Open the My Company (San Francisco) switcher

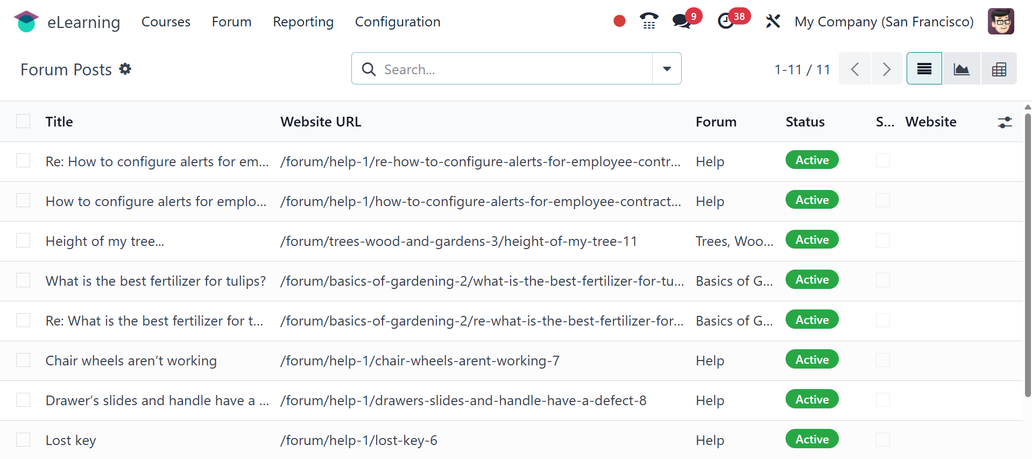click(883, 22)
